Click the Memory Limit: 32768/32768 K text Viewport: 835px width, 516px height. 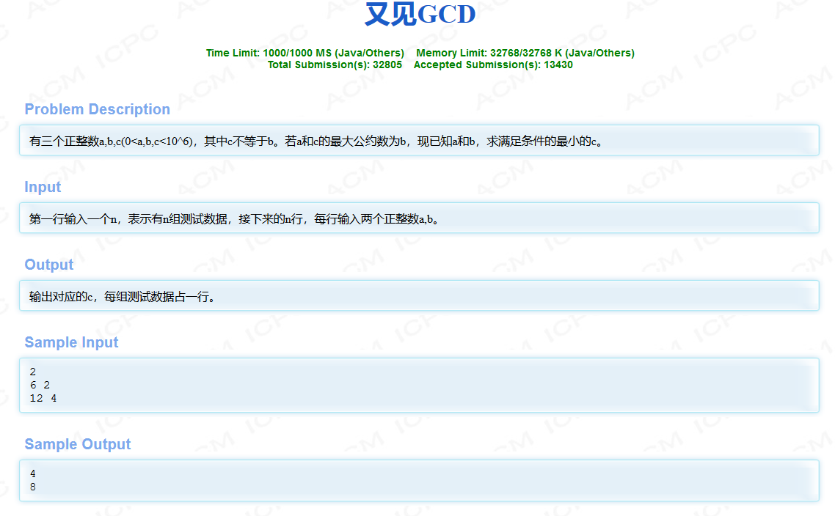pos(525,54)
